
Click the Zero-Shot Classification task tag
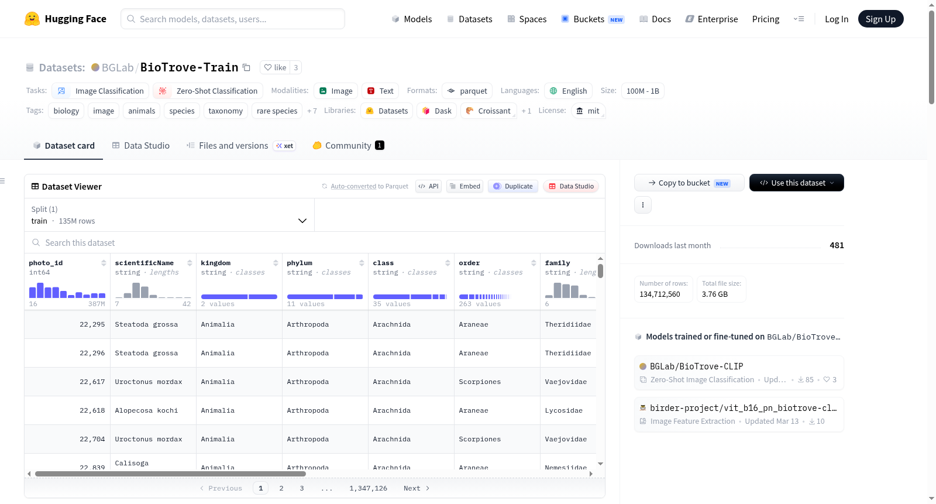208,91
